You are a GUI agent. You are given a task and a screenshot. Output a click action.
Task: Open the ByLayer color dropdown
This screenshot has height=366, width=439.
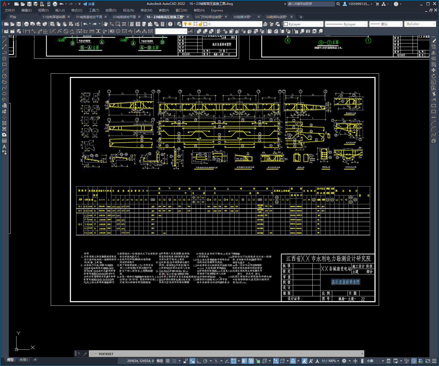(x=303, y=24)
